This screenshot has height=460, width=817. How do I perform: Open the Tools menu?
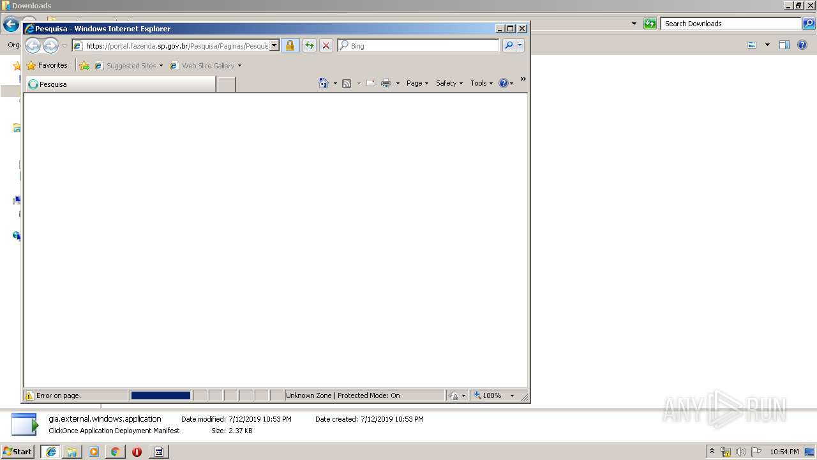[x=481, y=83]
